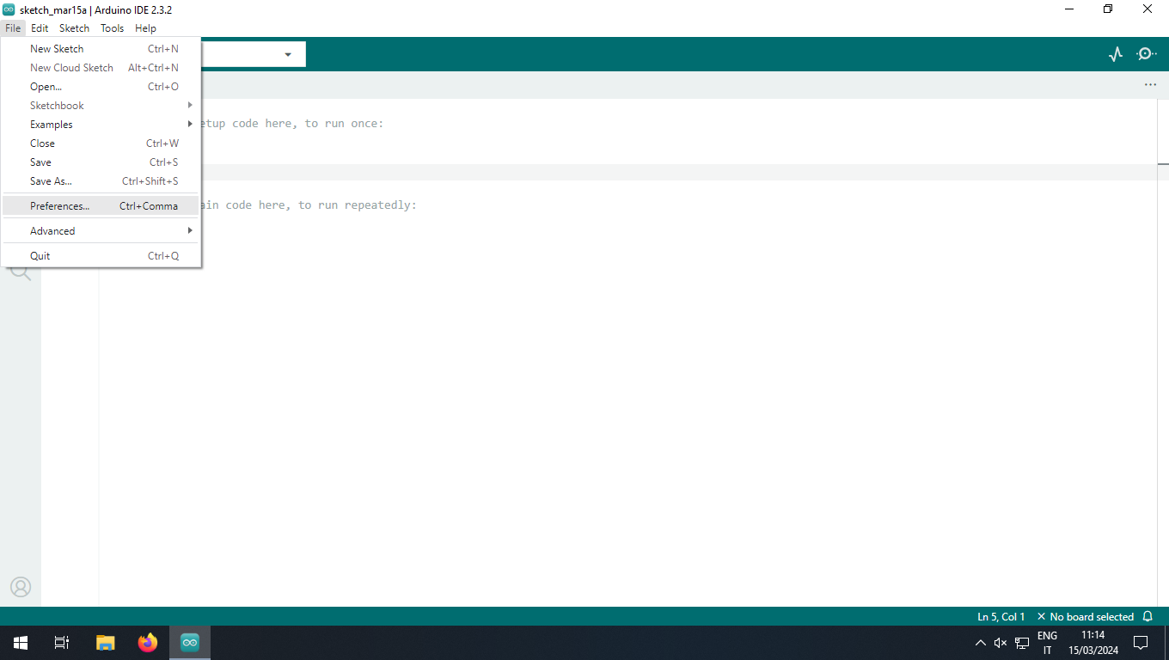
Task: Launch Firefox from the taskbar
Action: [148, 643]
